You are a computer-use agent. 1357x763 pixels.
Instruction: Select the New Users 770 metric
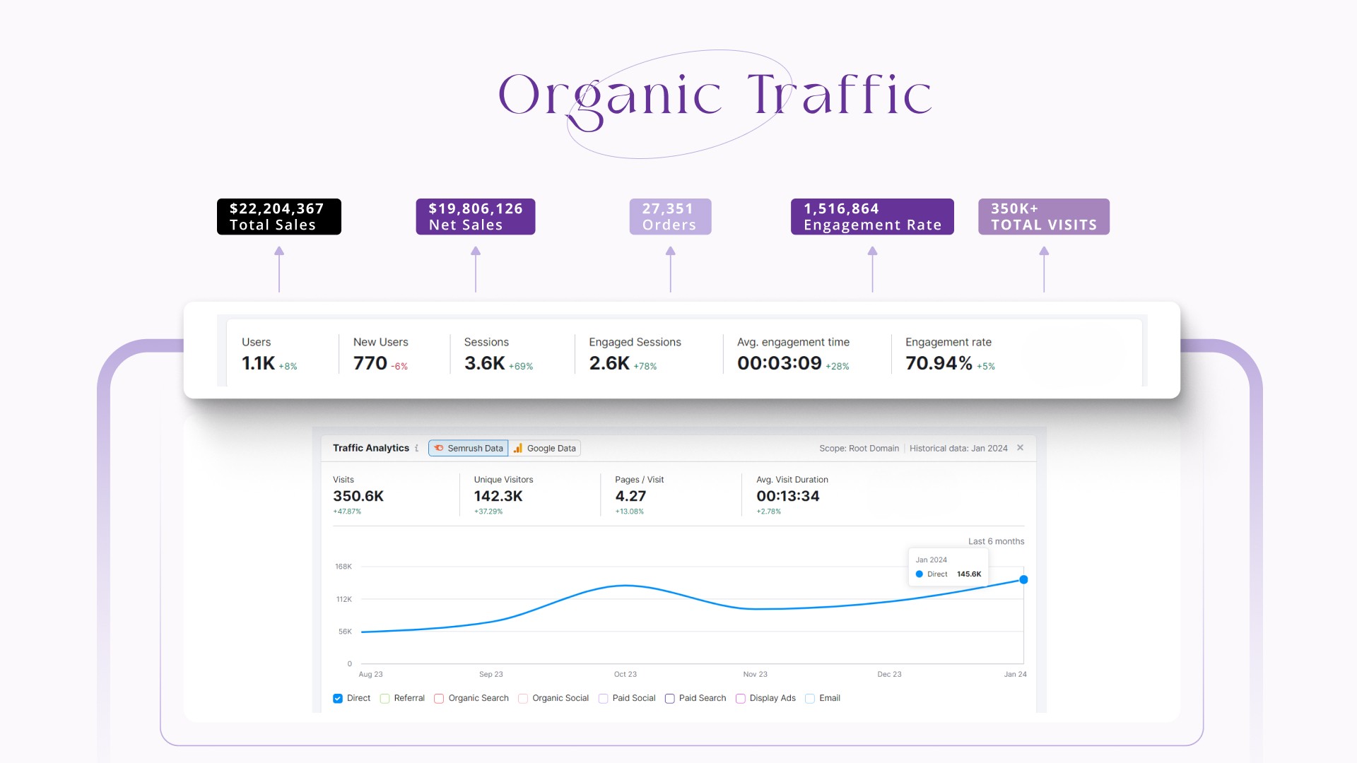pyautogui.click(x=381, y=354)
